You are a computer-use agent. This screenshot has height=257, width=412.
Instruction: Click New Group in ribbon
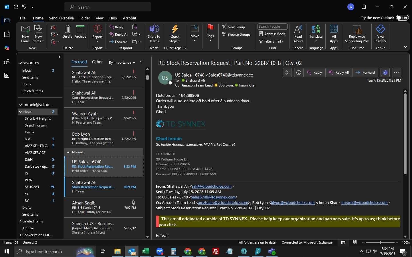pos(233,27)
